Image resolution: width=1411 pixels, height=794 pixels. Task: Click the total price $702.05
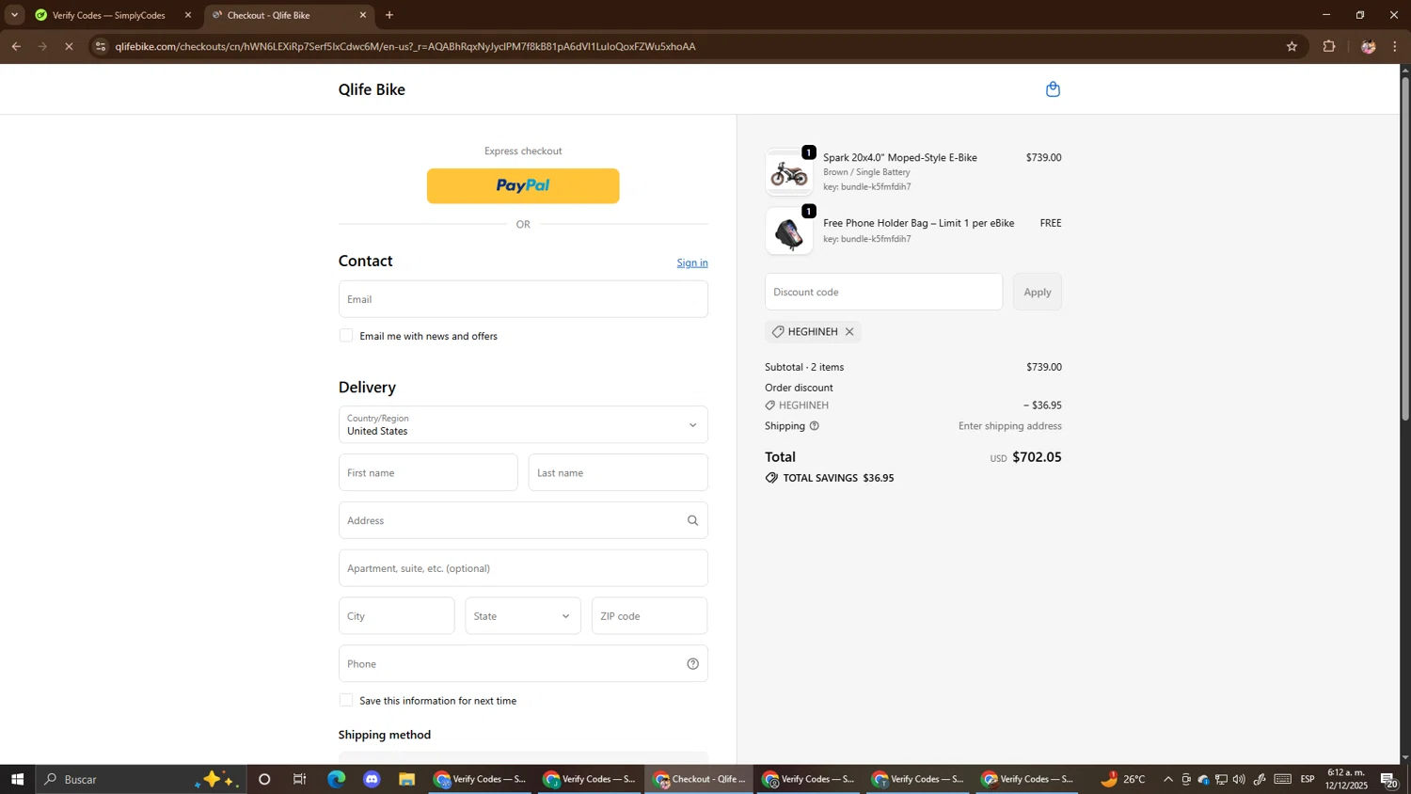click(x=1037, y=457)
